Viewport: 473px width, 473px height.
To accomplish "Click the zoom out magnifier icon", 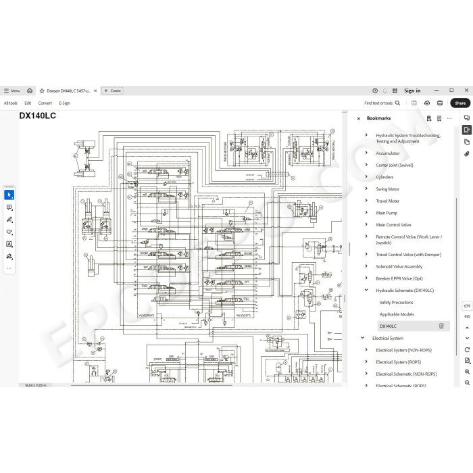I will click(467, 383).
